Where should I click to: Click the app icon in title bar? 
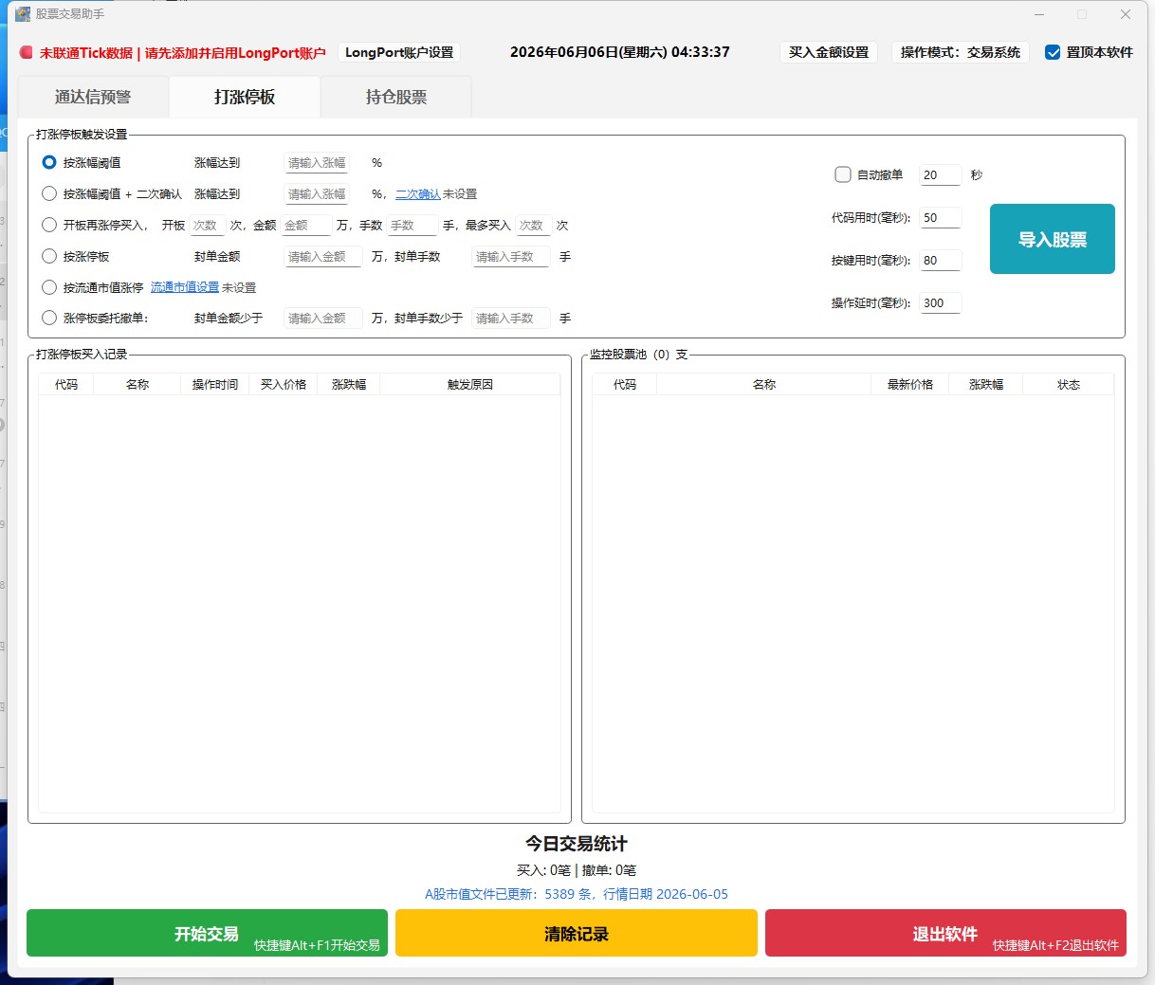[x=23, y=14]
